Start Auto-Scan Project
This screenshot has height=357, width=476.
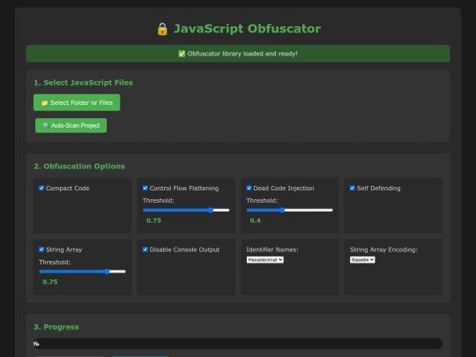coord(71,125)
